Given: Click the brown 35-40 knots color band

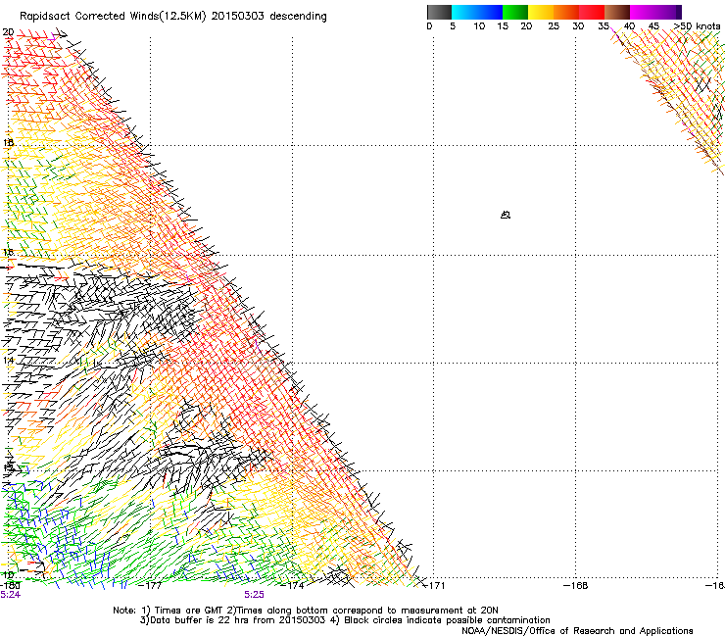Looking at the screenshot, I should pos(617,12).
